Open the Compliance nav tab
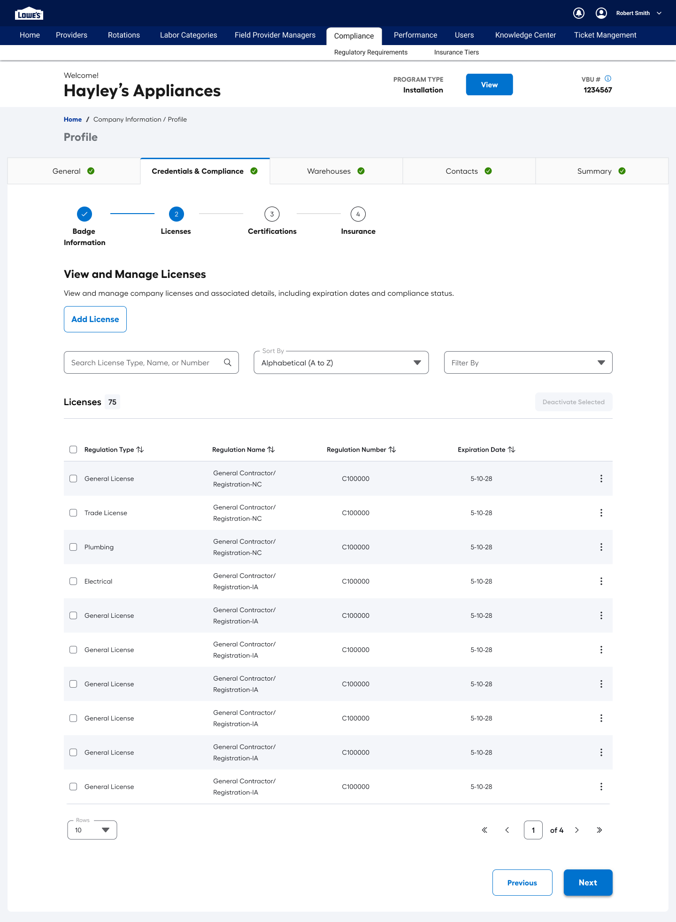Screen dimensions: 676x922 pyautogui.click(x=354, y=36)
